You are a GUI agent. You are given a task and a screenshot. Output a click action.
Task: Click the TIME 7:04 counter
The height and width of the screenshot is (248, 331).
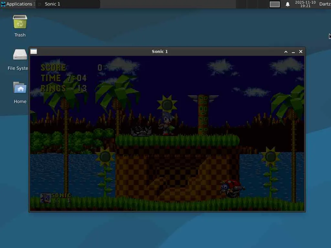(x=64, y=78)
